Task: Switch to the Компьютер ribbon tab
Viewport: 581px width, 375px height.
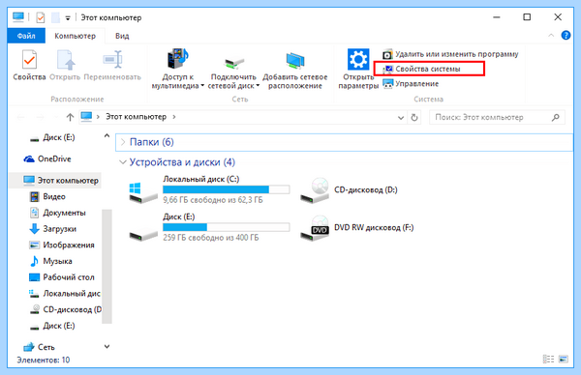Action: (x=75, y=36)
